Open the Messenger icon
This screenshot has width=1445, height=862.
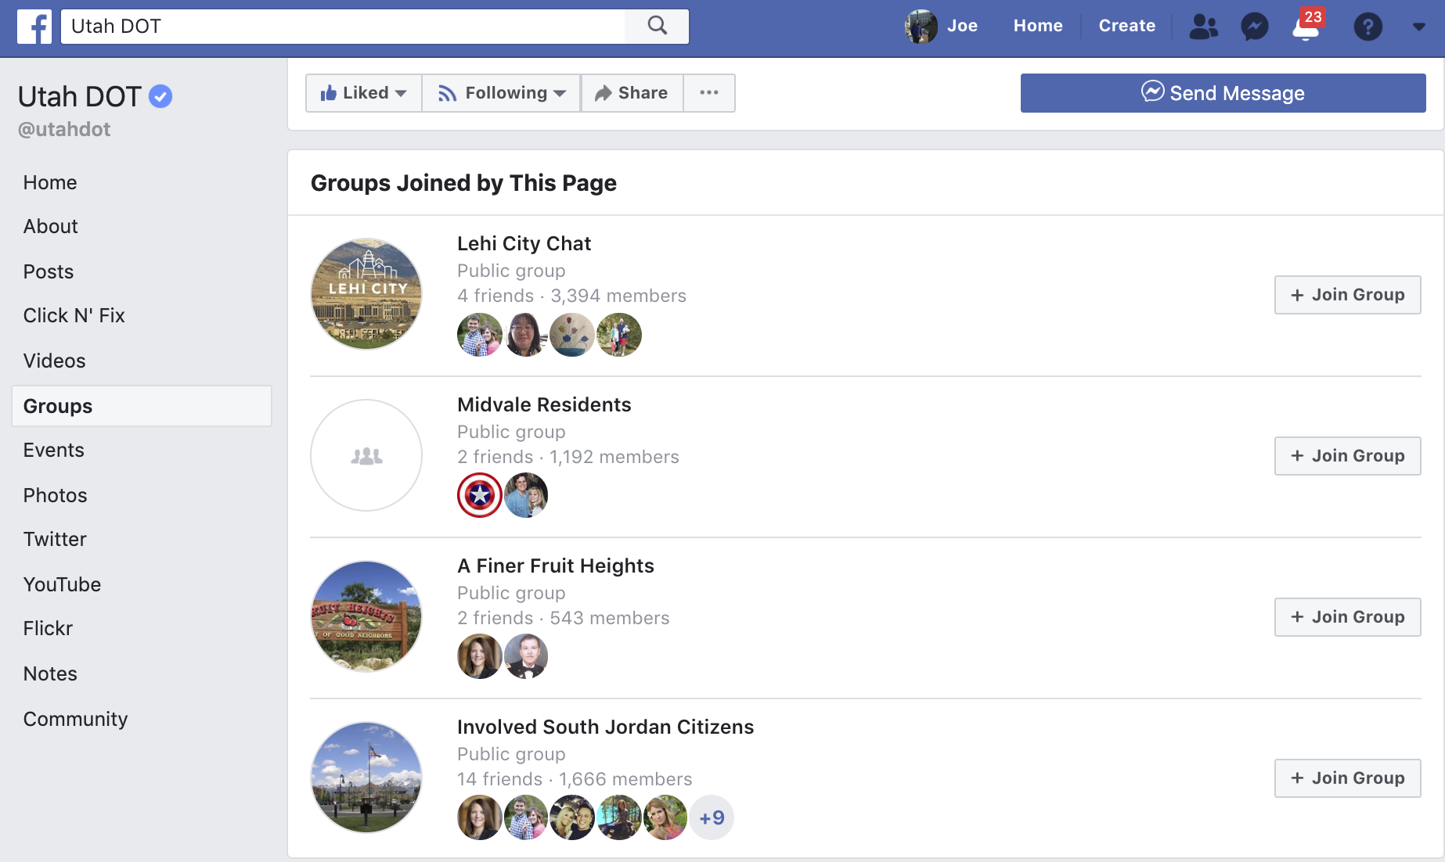pos(1255,26)
